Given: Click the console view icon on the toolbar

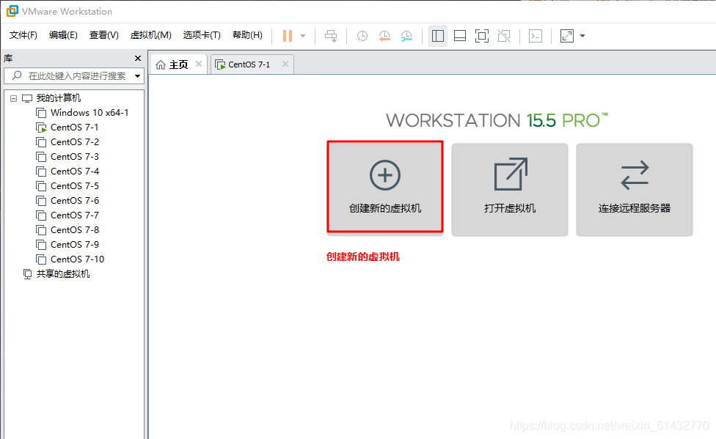Looking at the screenshot, I should [535, 35].
